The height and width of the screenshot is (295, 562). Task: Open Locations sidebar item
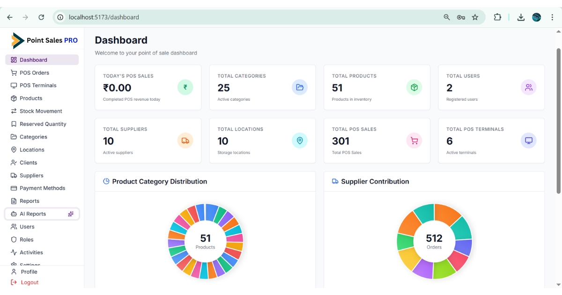(42, 150)
